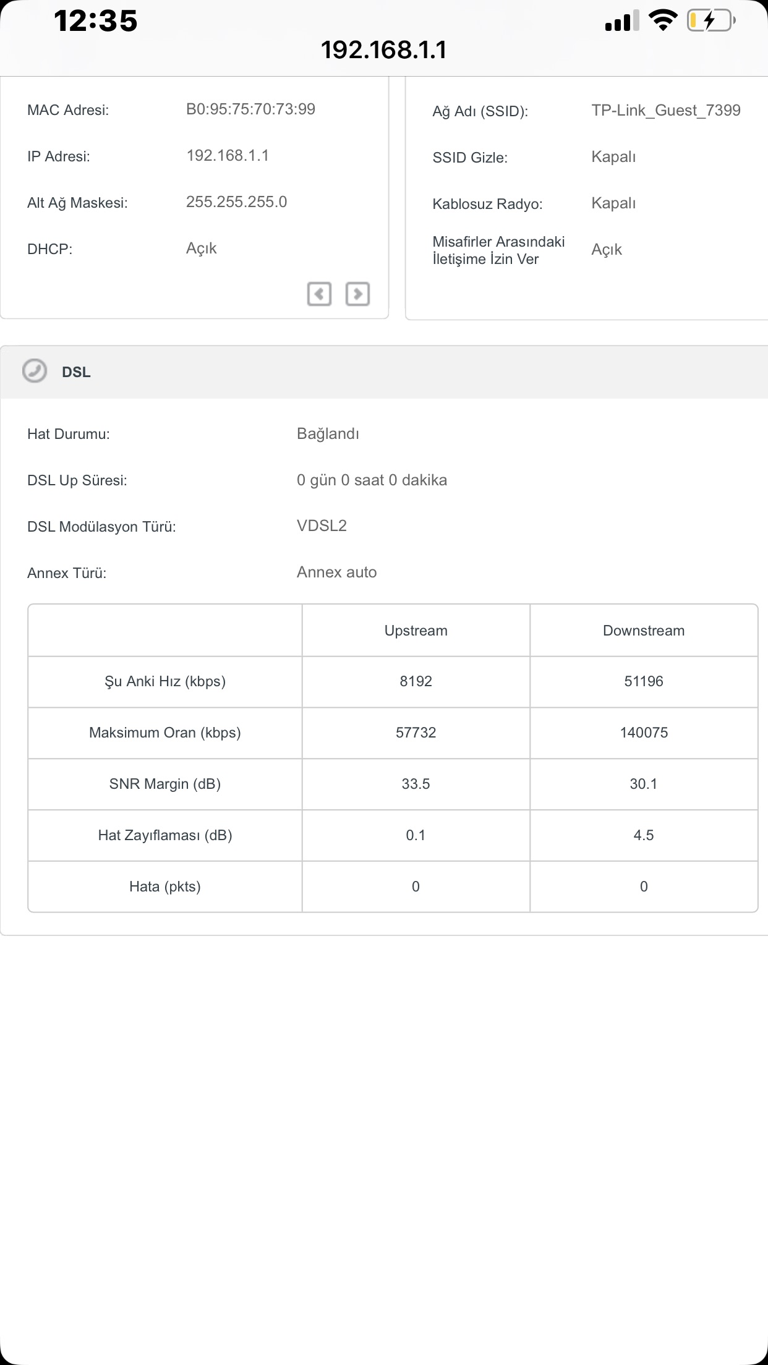Screen dimensions: 768x1365
Task: Select the DSL section header
Action: click(x=384, y=372)
